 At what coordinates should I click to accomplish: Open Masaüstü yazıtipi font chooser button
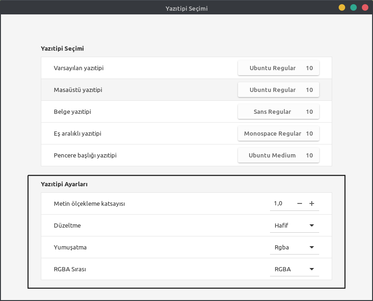pos(278,90)
